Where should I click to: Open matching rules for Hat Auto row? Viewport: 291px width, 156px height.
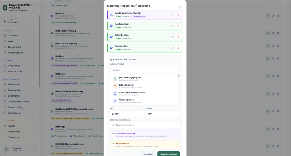coord(268,16)
